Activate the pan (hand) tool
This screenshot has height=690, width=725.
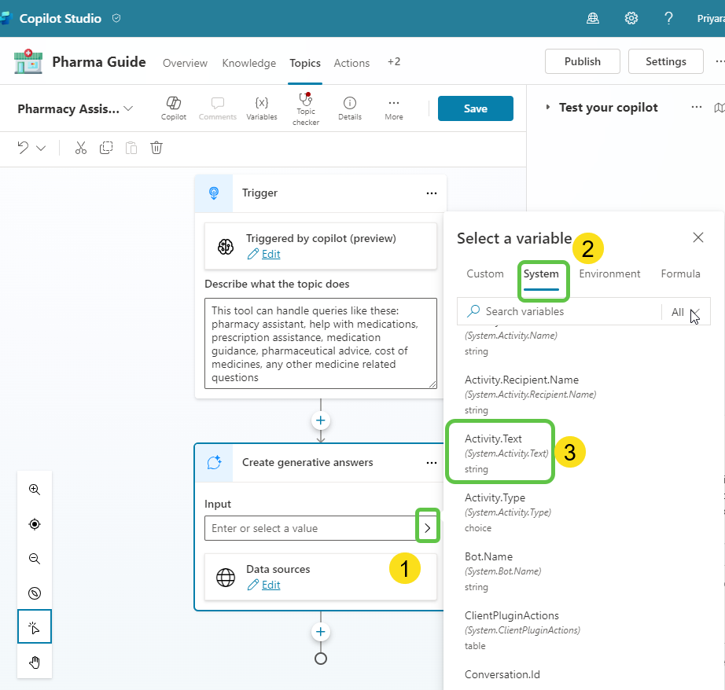[34, 662]
